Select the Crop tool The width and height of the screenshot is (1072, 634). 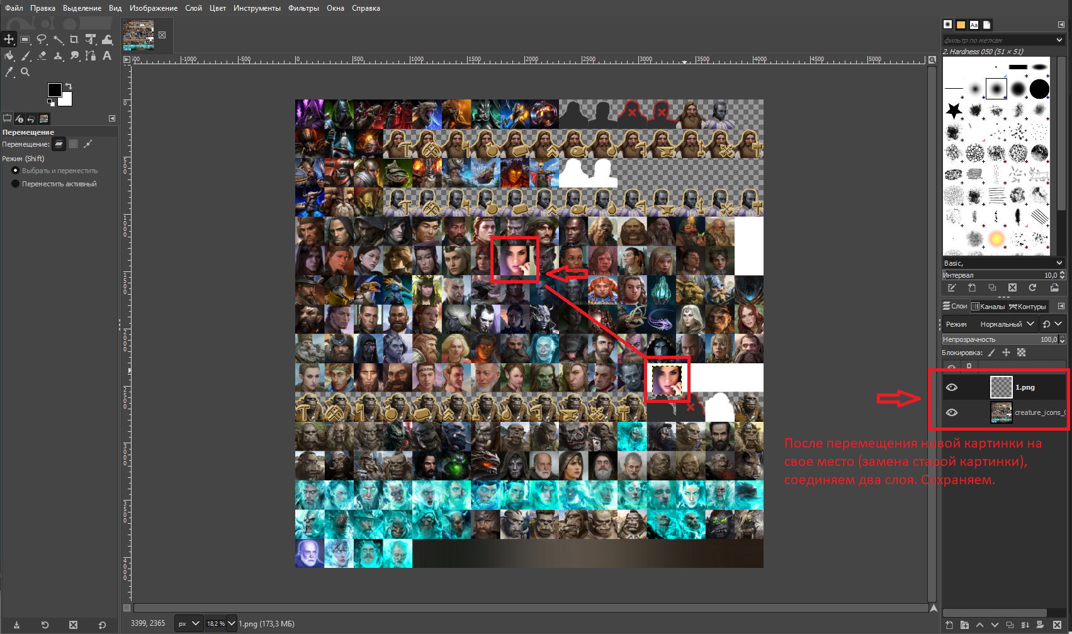point(74,39)
